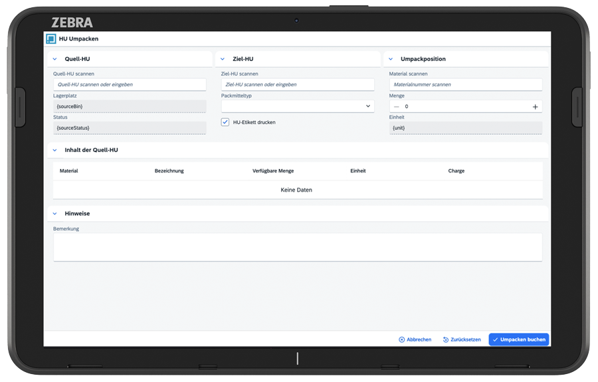Focus the Bemerkung text area

(x=298, y=247)
